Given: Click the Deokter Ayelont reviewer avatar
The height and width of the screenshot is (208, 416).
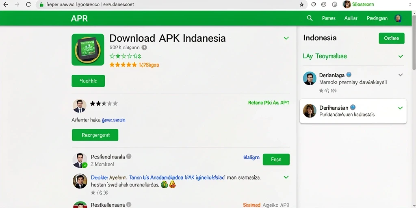Looking at the screenshot, I should [80, 181].
